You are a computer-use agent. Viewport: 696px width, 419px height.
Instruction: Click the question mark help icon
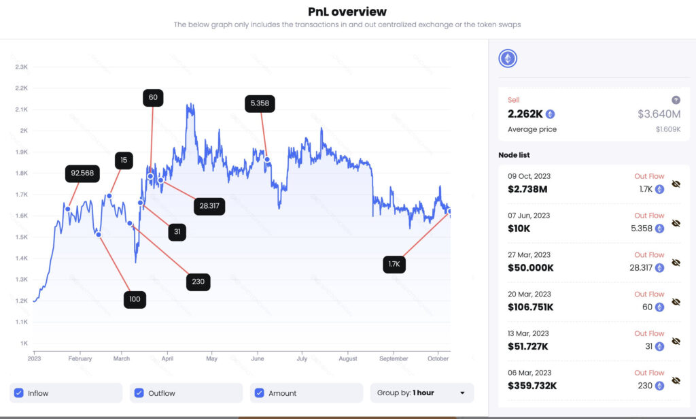click(x=676, y=100)
